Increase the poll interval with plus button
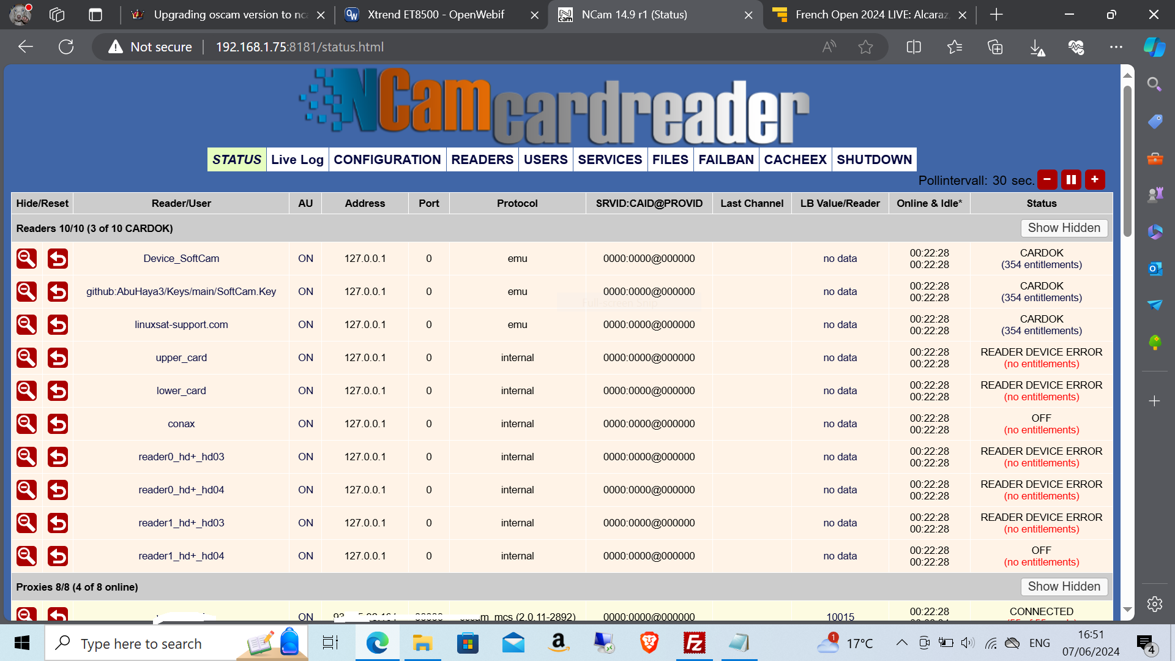 click(x=1095, y=179)
